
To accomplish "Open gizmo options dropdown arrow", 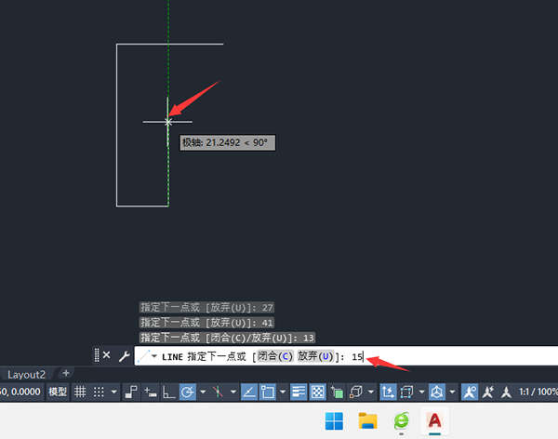I will [452, 392].
